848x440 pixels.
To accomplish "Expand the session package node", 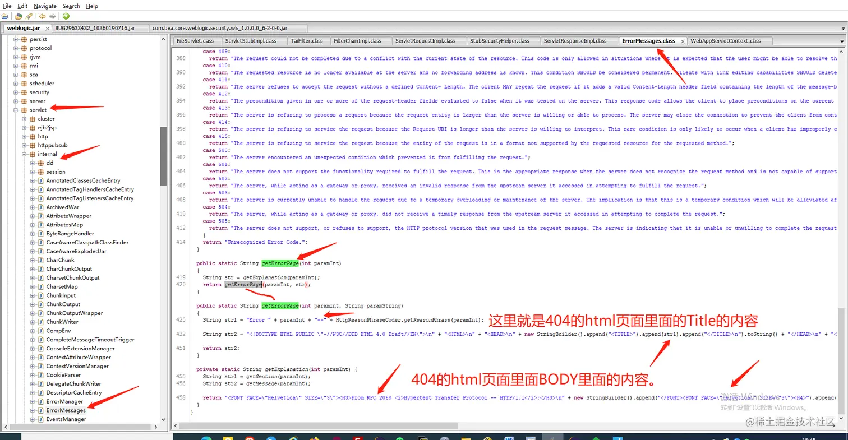I will (x=33, y=172).
